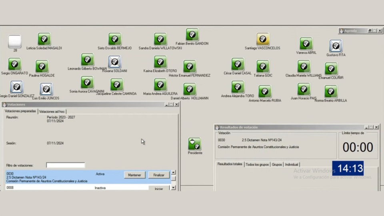The width and height of the screenshot is (384, 216).
Task: Click blank seat icon numbered 28
Action: coord(15,41)
